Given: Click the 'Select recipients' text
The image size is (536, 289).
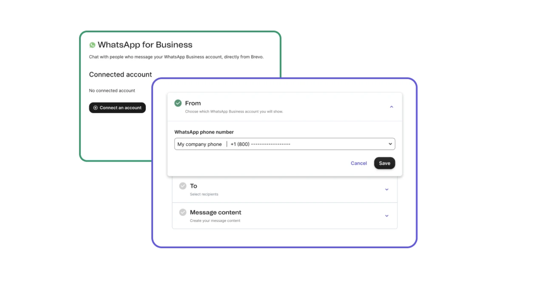Looking at the screenshot, I should tap(204, 194).
